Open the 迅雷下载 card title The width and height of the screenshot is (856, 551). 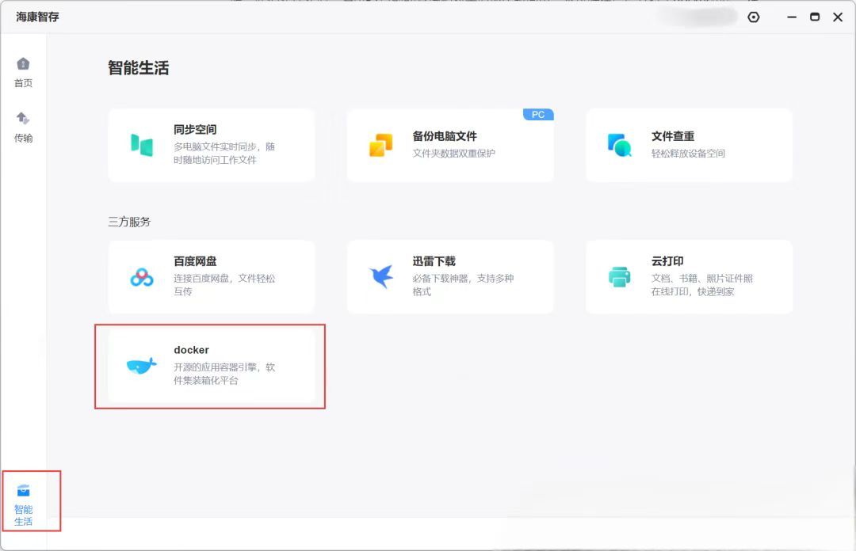(x=434, y=261)
